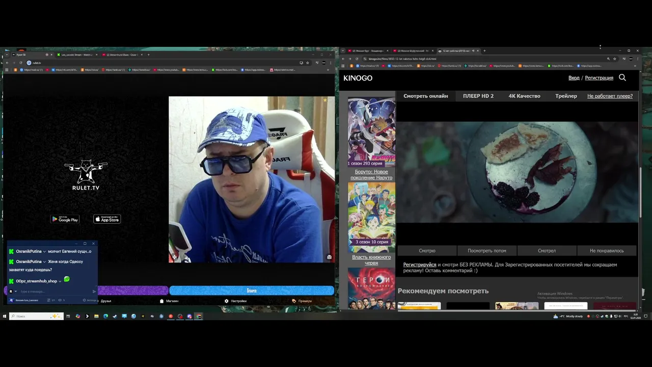This screenshot has width=652, height=367.
Task: Open the Chrome menu in the Kinogo window
Action: click(x=637, y=59)
